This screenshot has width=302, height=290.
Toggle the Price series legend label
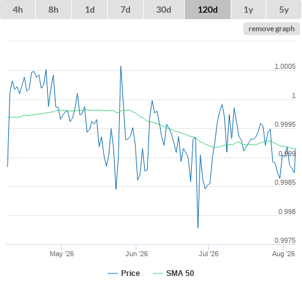131,273
